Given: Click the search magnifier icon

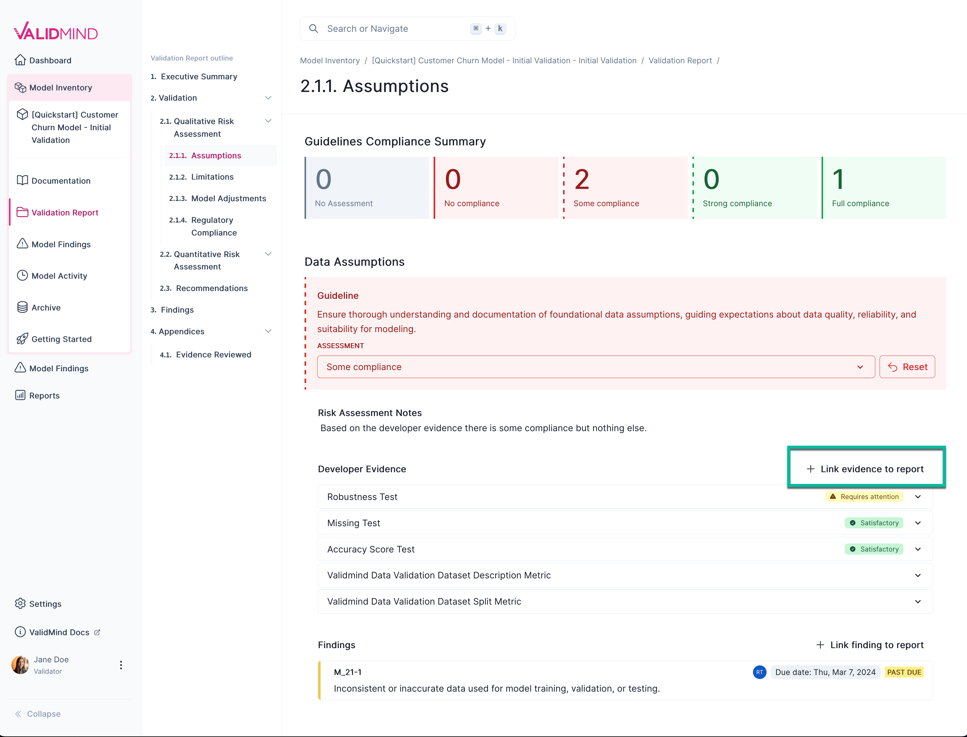Looking at the screenshot, I should (313, 28).
